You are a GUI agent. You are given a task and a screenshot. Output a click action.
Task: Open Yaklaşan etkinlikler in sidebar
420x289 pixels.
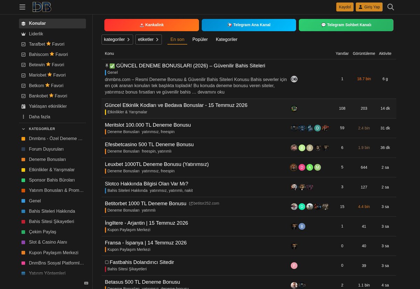coord(52,106)
